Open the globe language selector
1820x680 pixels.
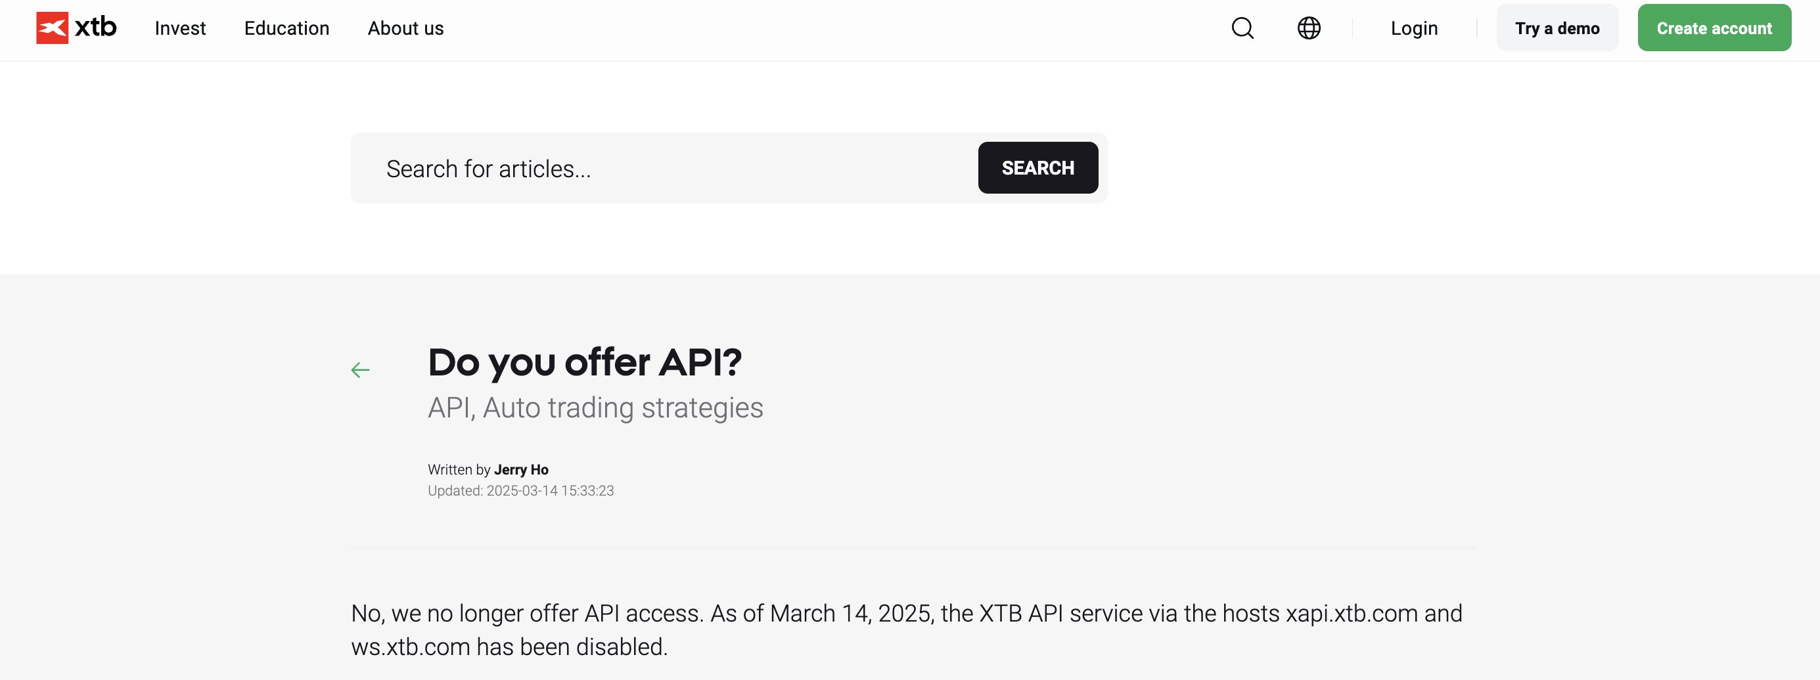(x=1308, y=28)
